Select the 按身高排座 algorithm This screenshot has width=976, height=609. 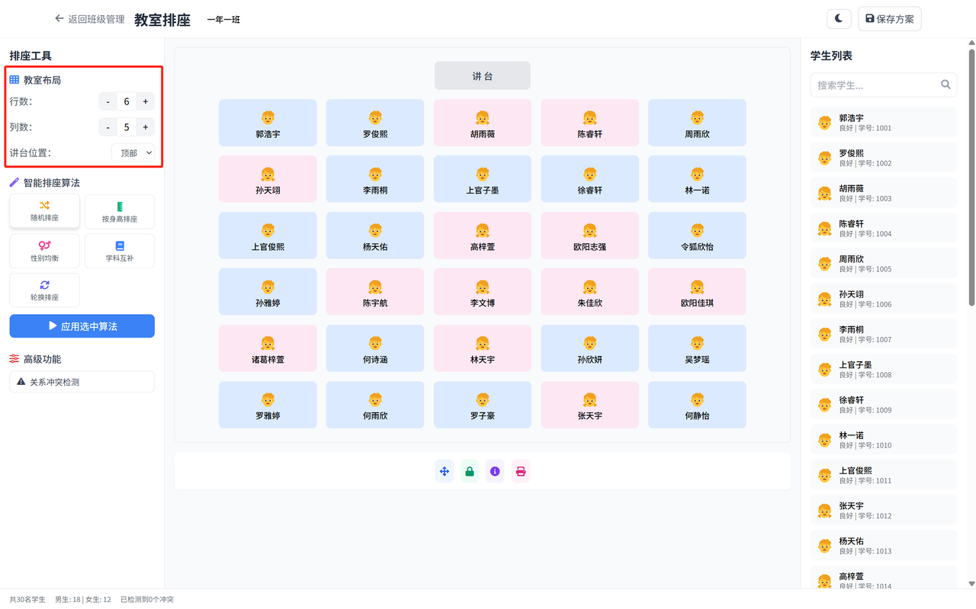point(120,211)
